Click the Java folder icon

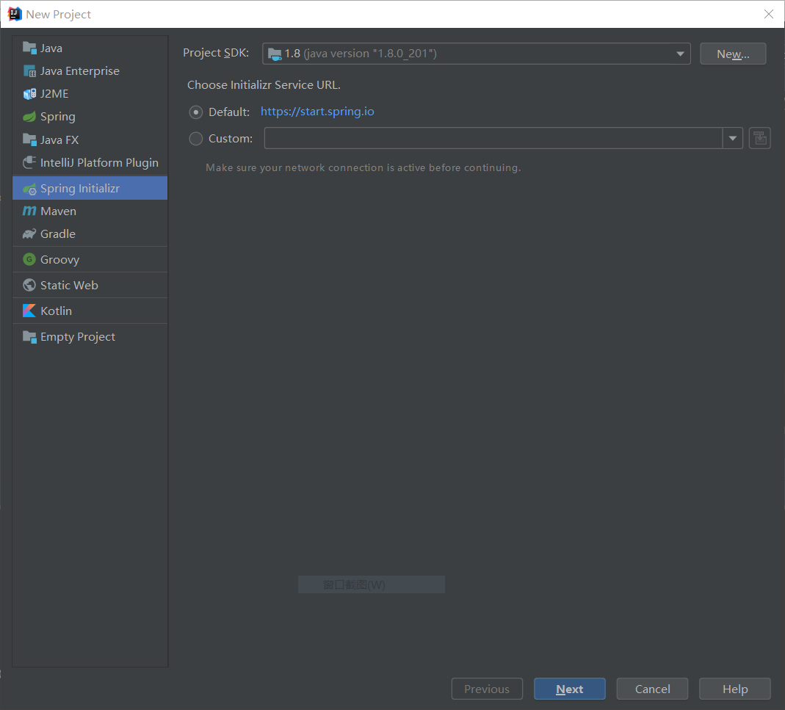29,48
